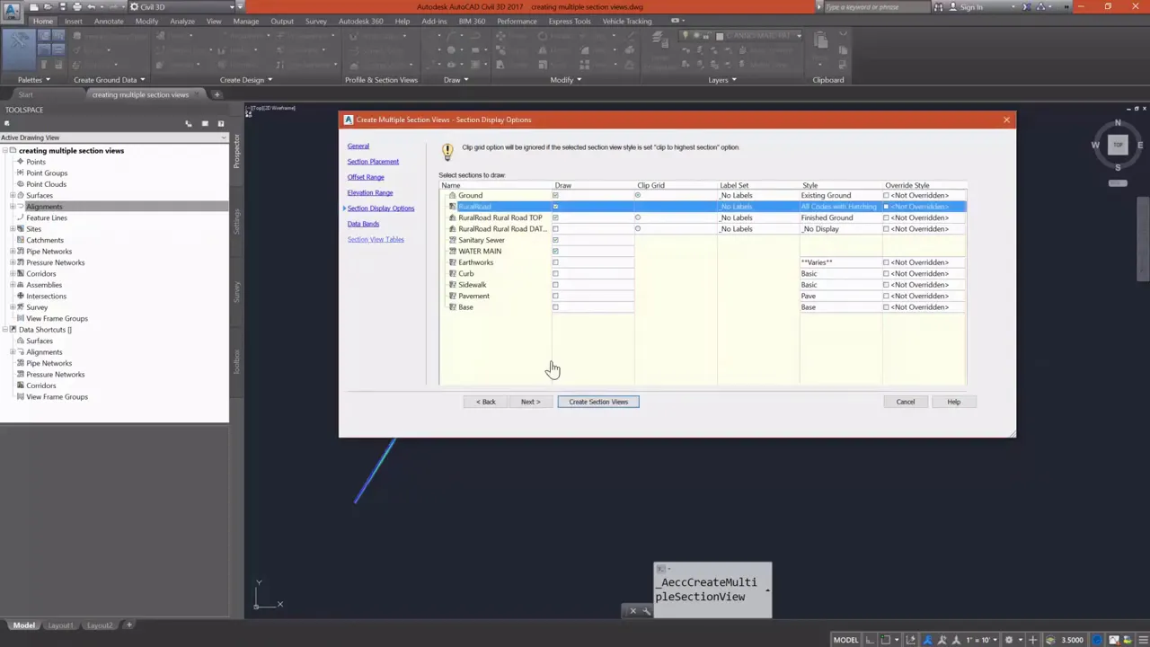Click the help search keyword input field

[x=876, y=7]
